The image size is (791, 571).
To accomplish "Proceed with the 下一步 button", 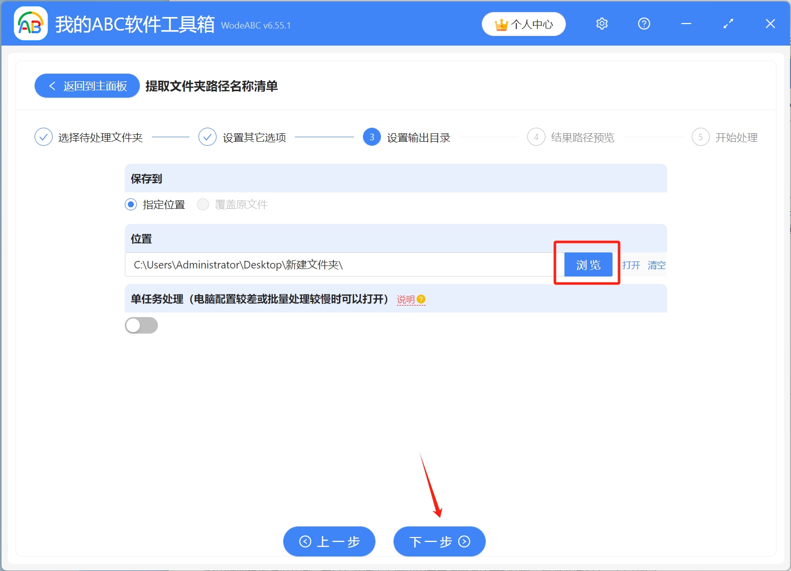I will point(440,541).
